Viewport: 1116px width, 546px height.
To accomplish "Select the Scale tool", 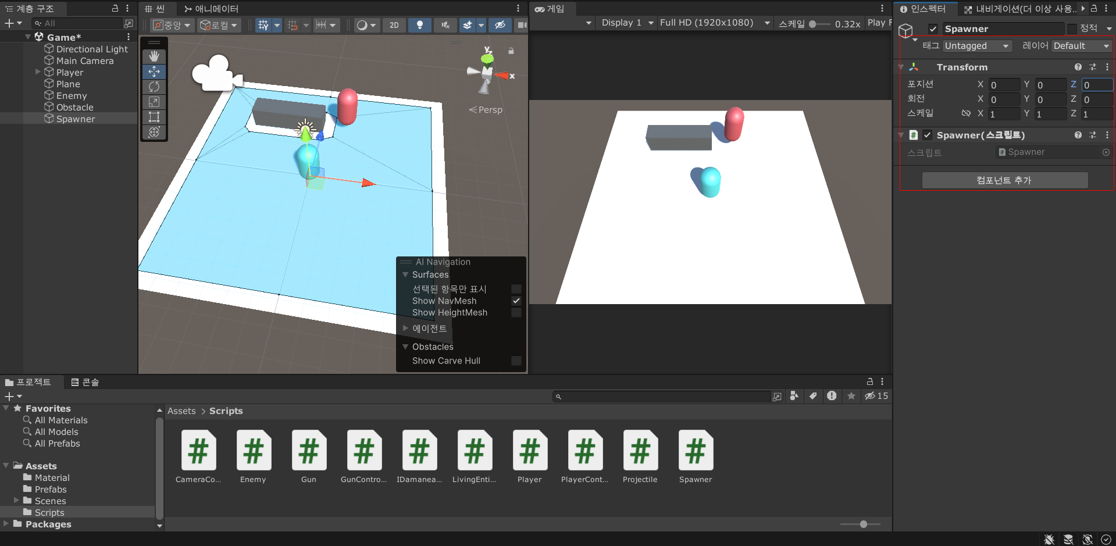I will (x=154, y=102).
